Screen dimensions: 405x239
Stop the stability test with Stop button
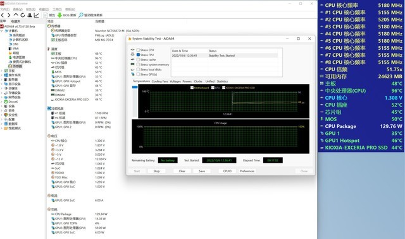(156, 171)
